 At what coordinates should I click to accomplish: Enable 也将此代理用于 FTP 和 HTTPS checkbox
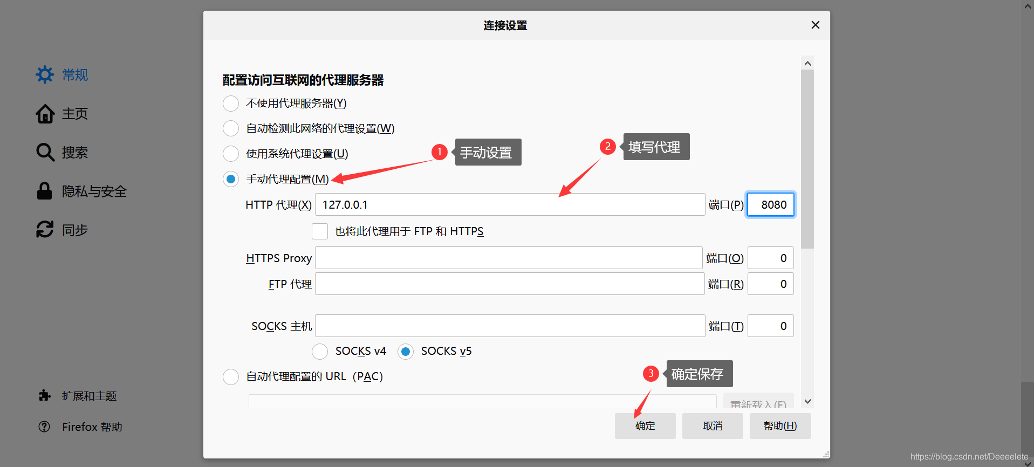(x=320, y=231)
